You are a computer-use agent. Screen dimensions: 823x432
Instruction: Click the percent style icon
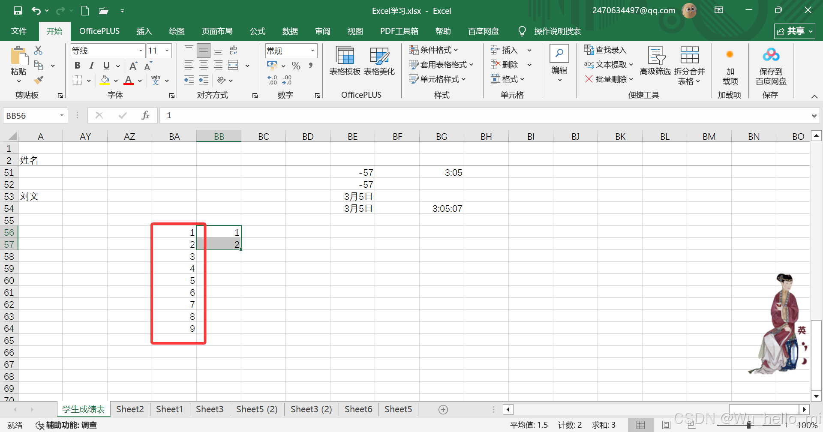296,66
